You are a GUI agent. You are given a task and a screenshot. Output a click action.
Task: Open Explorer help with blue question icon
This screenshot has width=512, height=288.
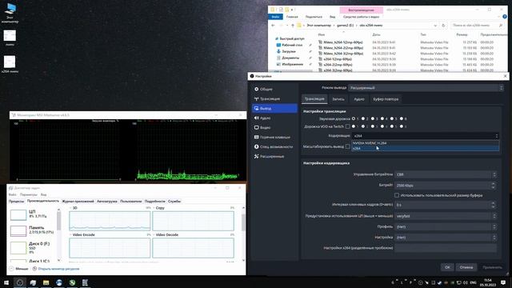click(x=505, y=17)
